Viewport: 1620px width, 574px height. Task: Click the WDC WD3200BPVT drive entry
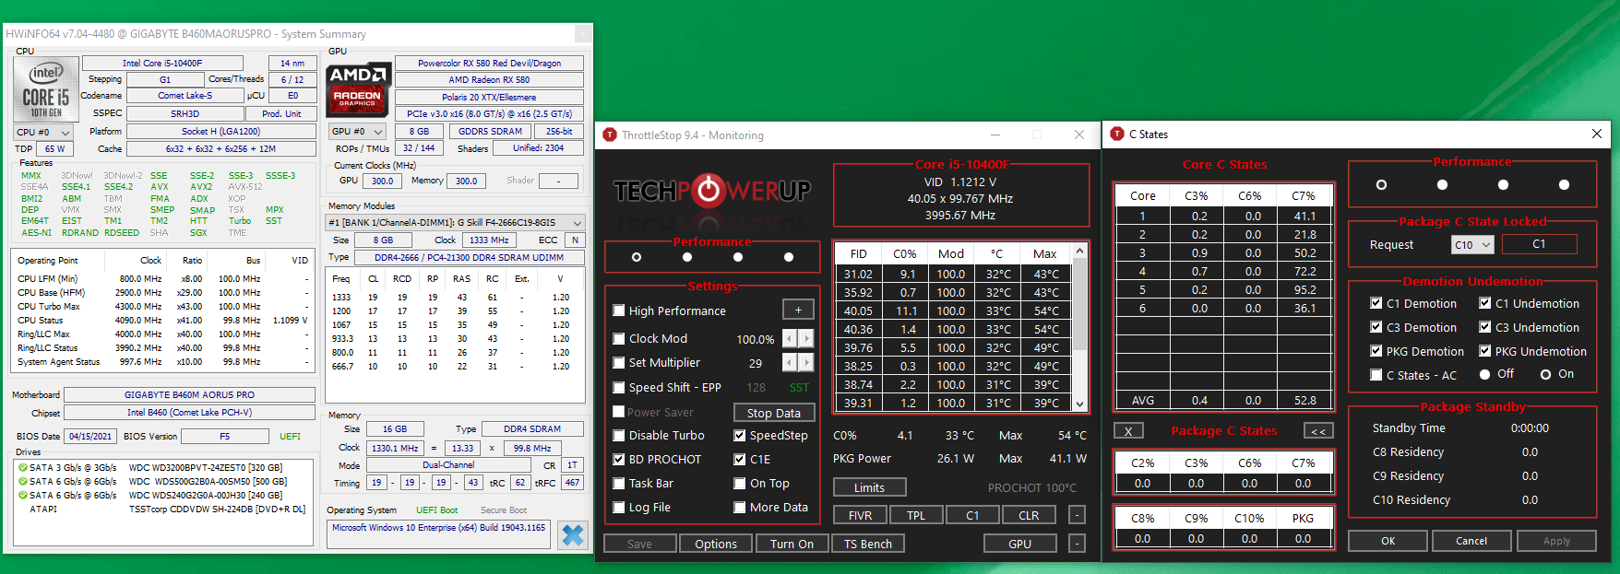click(165, 467)
